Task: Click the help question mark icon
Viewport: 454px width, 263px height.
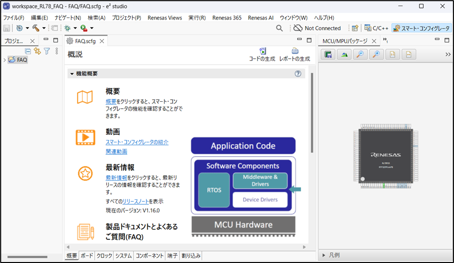Action: (298, 74)
